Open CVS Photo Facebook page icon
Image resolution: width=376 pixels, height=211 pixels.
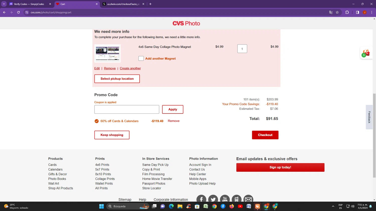pos(201,199)
